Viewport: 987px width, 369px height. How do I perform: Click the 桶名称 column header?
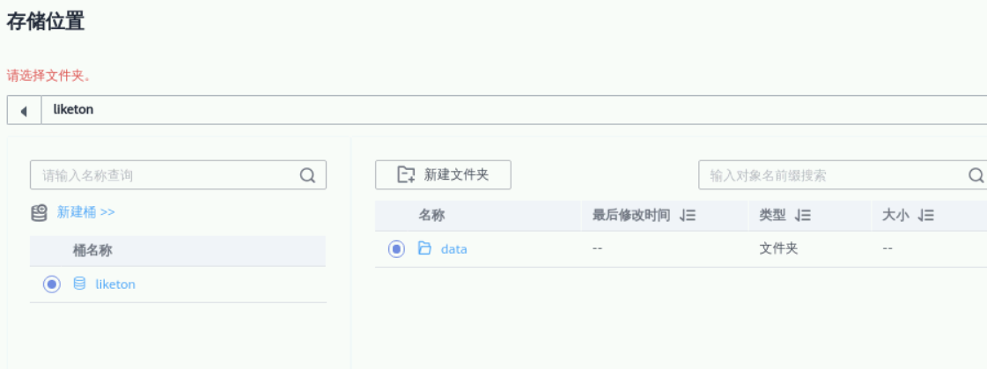coord(92,251)
